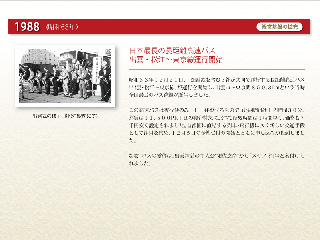
Task: Click the heading 出雲・松江～東京線運行開始
Action: 176,60
